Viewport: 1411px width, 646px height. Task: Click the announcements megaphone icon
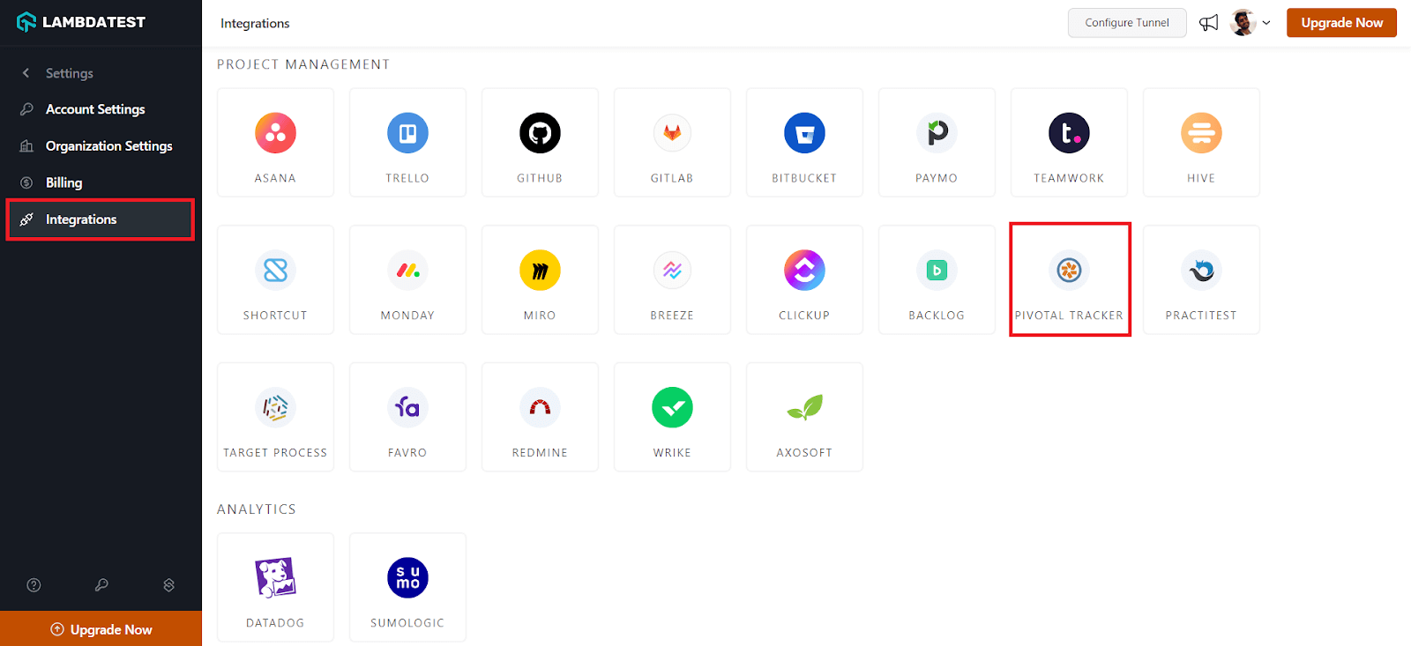(x=1208, y=23)
